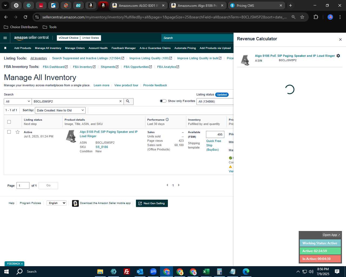Click the bookmark icon in navigation bar
This screenshot has height=277, width=346.
tap(5, 48)
